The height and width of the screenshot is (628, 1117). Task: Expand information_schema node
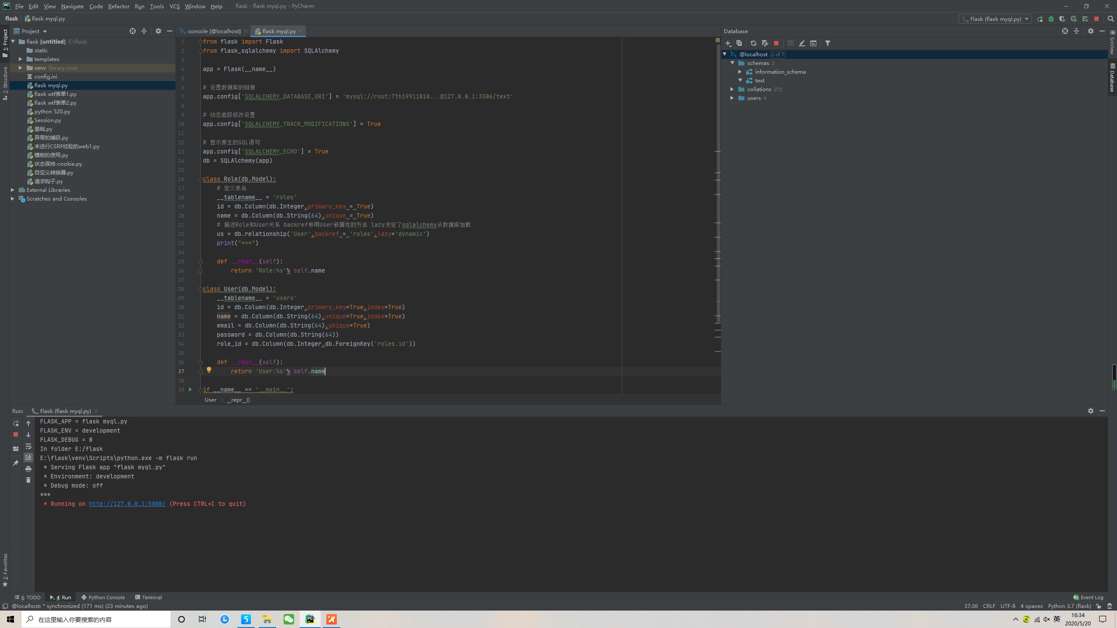[x=740, y=72]
